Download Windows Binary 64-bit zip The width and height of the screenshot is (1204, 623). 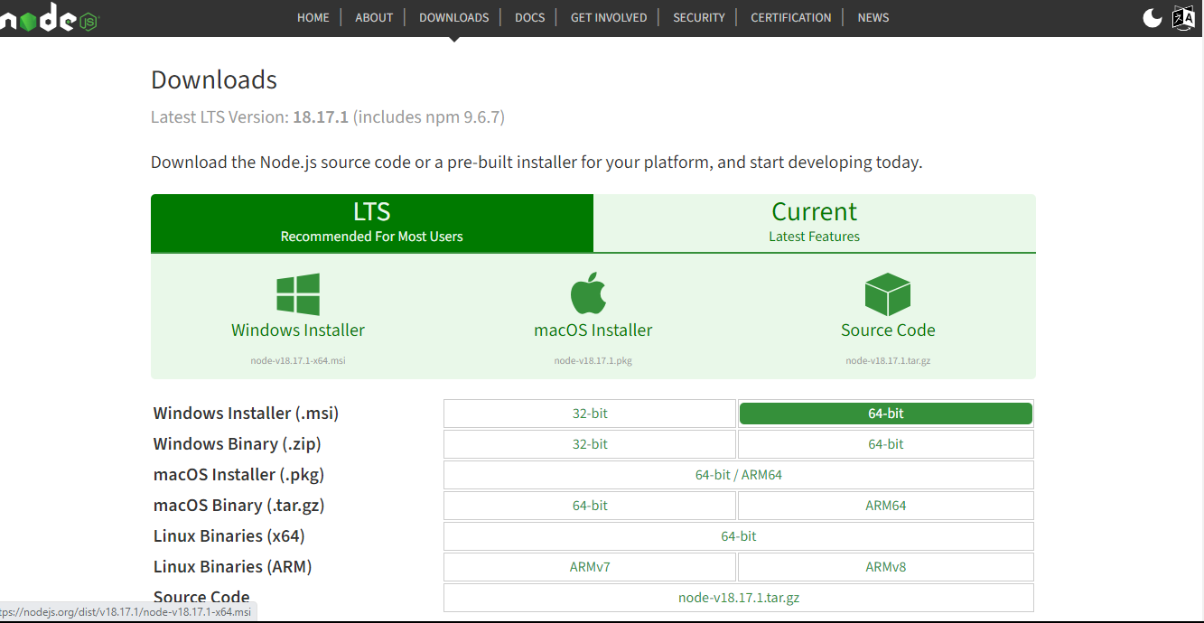pyautogui.click(x=886, y=444)
